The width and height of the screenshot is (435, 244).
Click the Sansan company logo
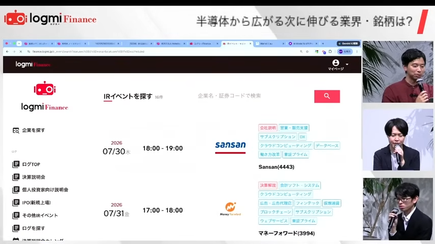click(x=230, y=147)
